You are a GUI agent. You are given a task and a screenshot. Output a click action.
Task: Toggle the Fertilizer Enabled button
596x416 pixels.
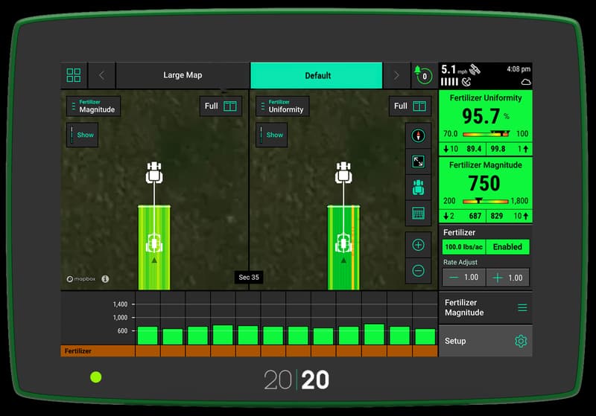pos(507,247)
